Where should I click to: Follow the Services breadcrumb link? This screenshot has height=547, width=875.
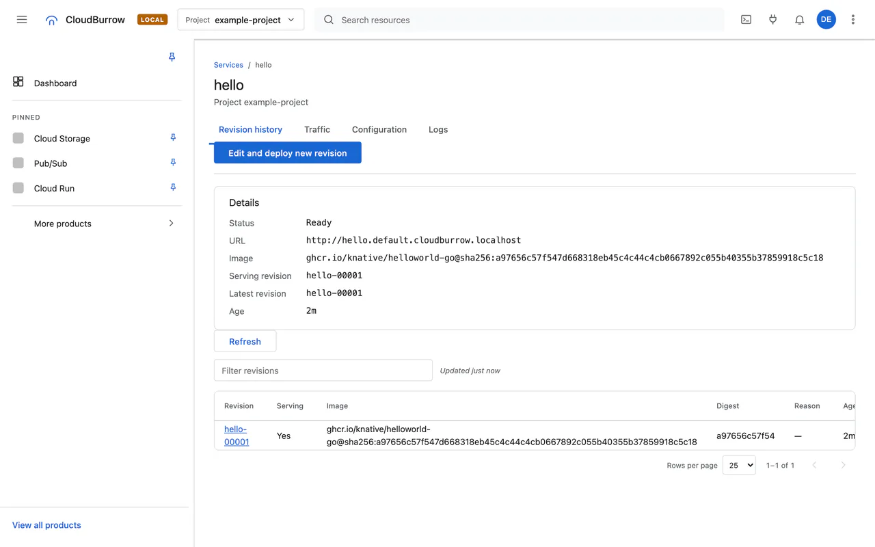click(x=228, y=65)
